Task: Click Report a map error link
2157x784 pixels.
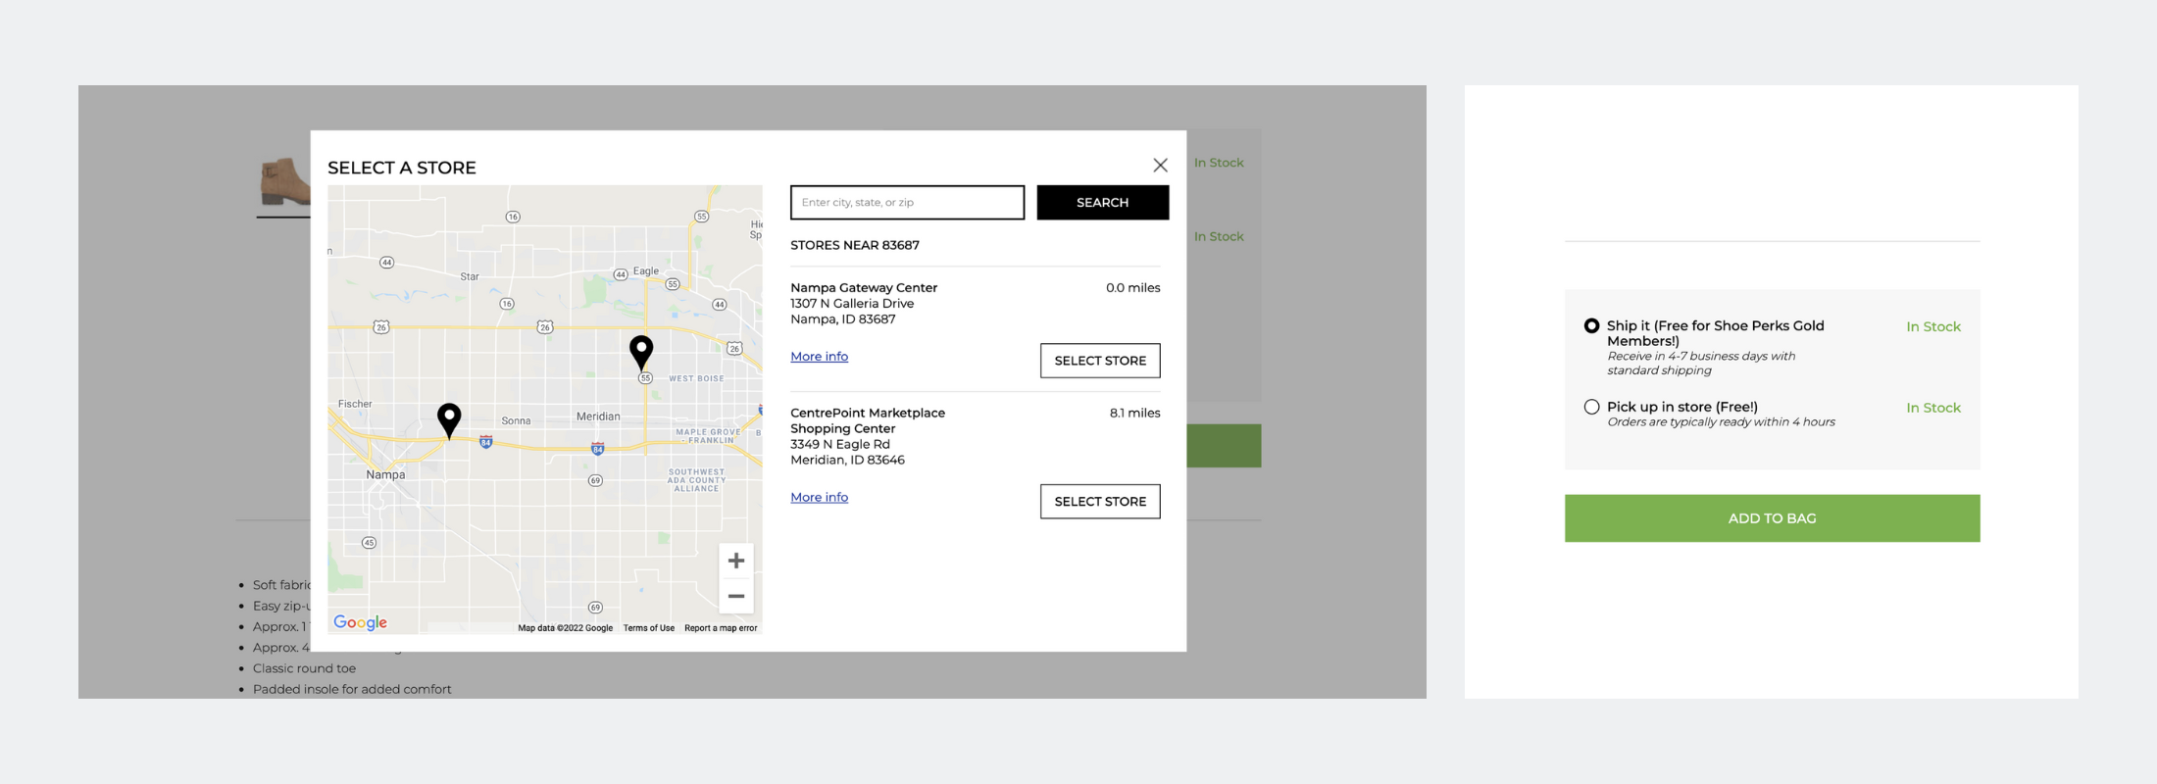Action: (x=721, y=628)
